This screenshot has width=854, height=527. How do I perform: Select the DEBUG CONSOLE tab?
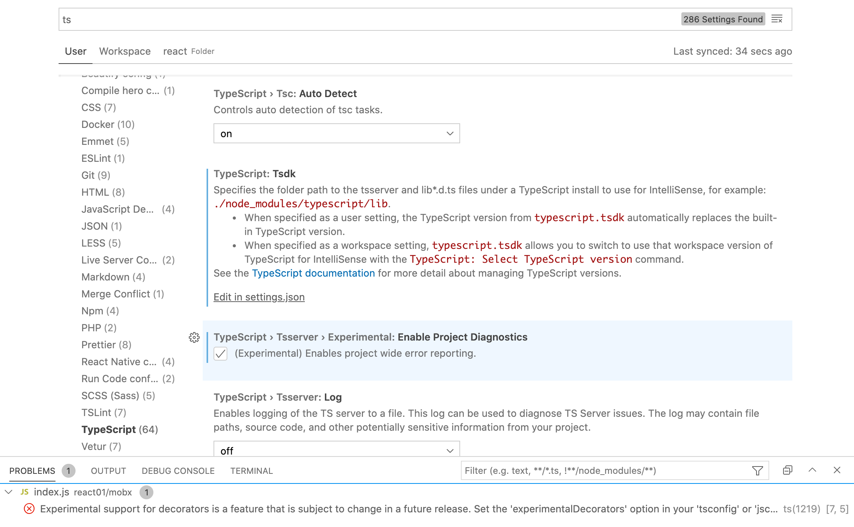178,470
